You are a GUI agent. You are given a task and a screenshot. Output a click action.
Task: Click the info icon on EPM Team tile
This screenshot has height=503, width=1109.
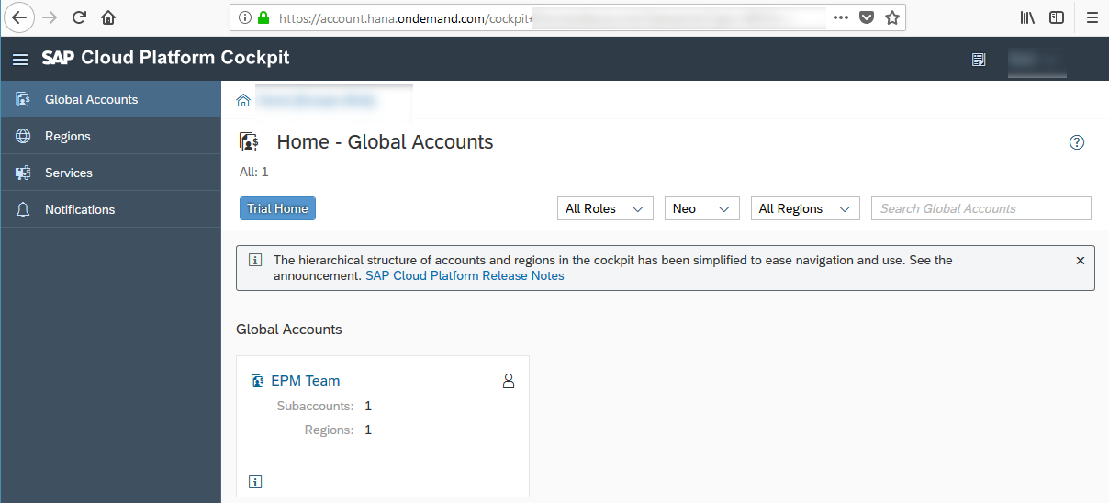pyautogui.click(x=255, y=481)
